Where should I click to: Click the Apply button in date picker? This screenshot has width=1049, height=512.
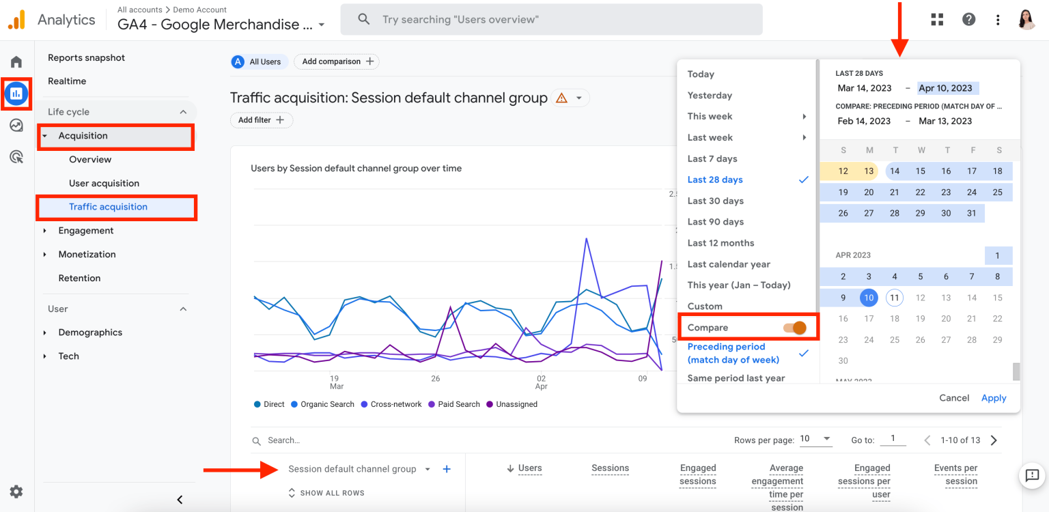[x=994, y=397]
